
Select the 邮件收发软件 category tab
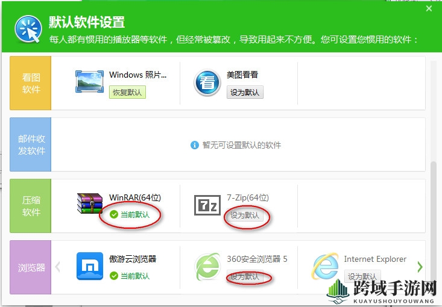click(30, 144)
